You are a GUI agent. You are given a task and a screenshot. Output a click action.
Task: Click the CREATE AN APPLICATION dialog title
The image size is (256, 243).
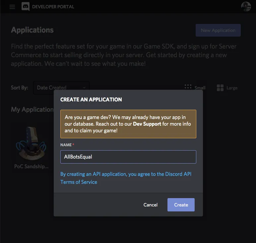pyautogui.click(x=91, y=99)
